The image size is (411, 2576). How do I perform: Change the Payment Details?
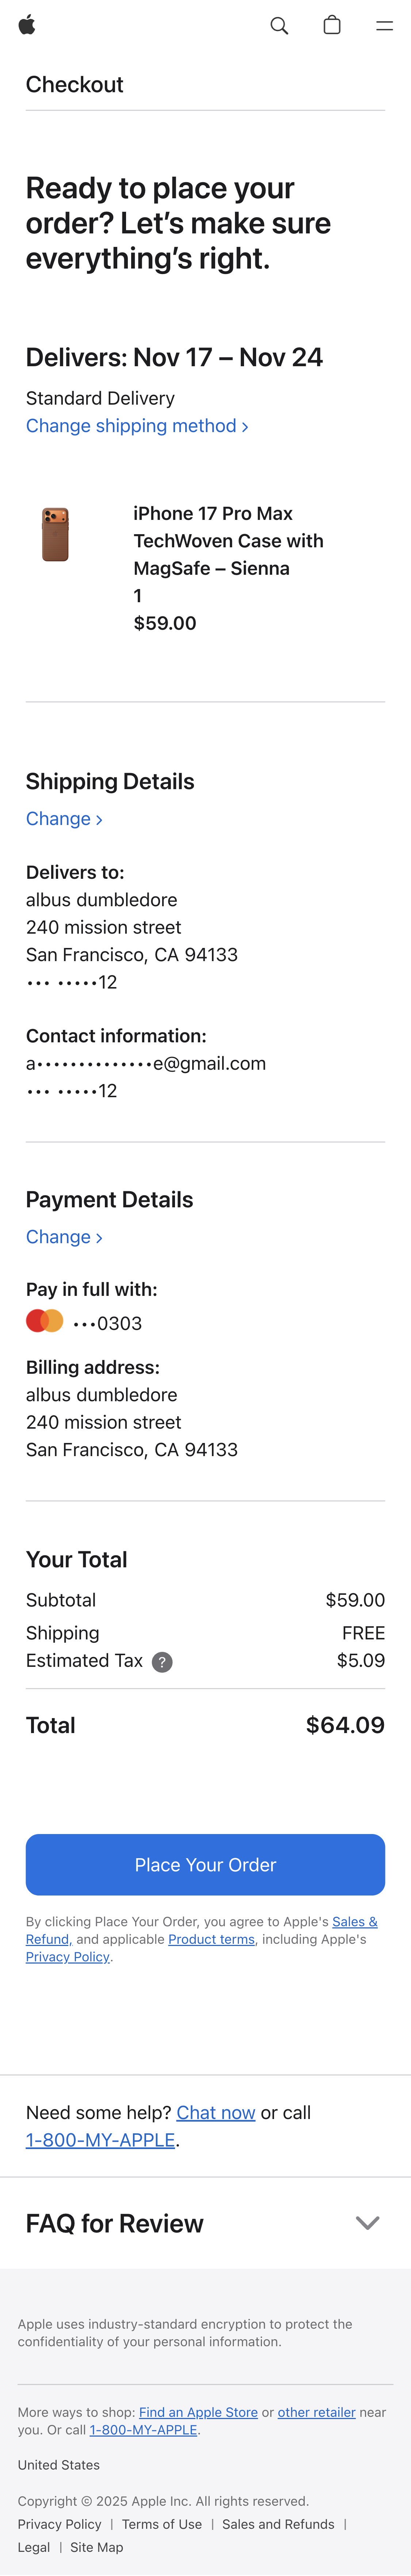[x=64, y=1237]
